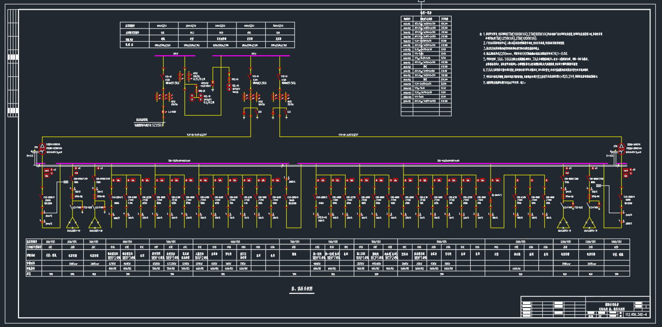Viewport: 662px width, 327px height.
Task: Click the 1AA column header in bottom table
Action: point(50,241)
